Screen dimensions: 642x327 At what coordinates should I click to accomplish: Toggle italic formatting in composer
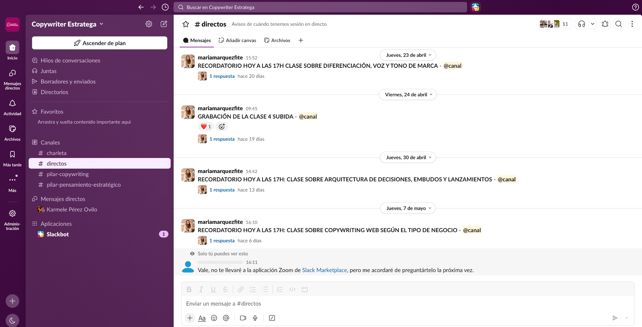[x=201, y=289]
